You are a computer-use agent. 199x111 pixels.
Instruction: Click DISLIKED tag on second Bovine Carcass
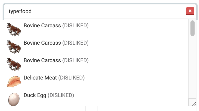(75, 43)
